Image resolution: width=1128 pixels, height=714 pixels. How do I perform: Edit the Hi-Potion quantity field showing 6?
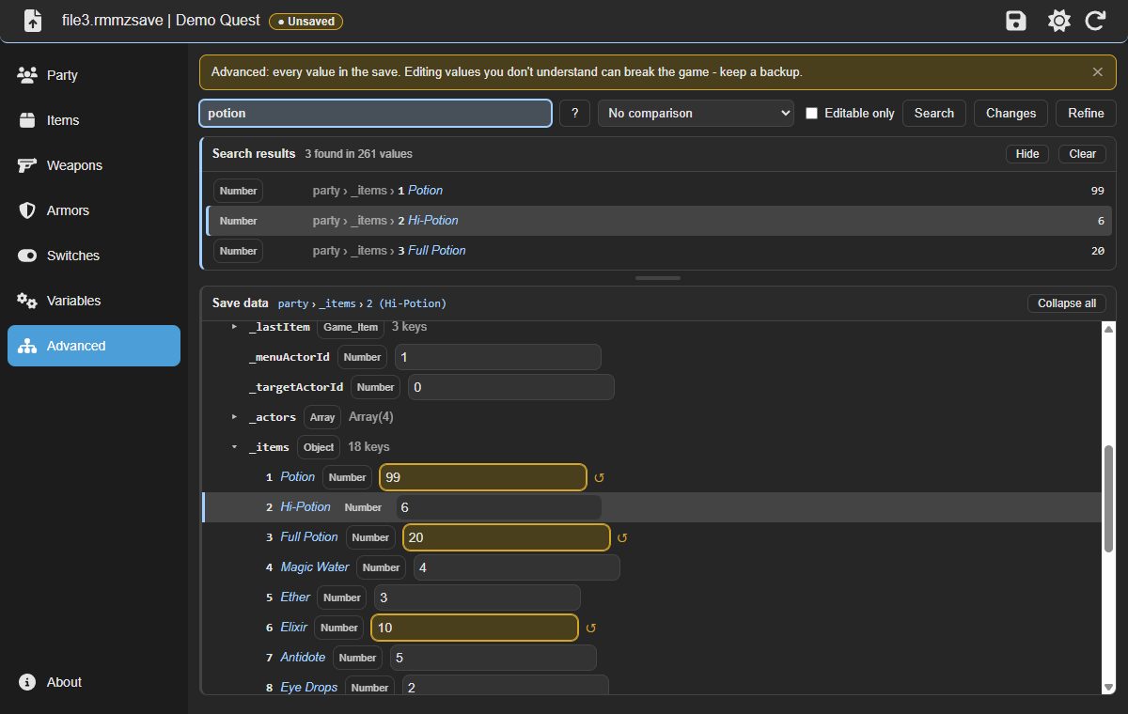(x=497, y=507)
